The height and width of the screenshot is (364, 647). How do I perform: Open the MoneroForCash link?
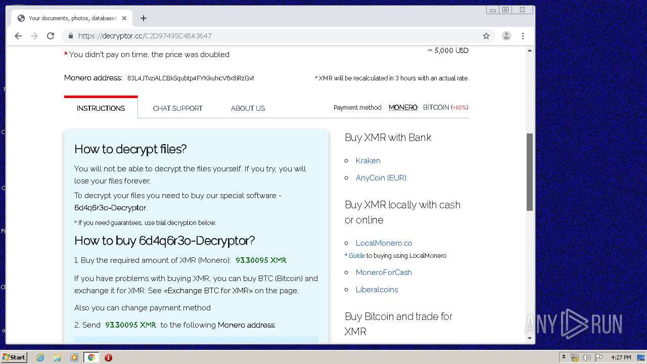384,272
